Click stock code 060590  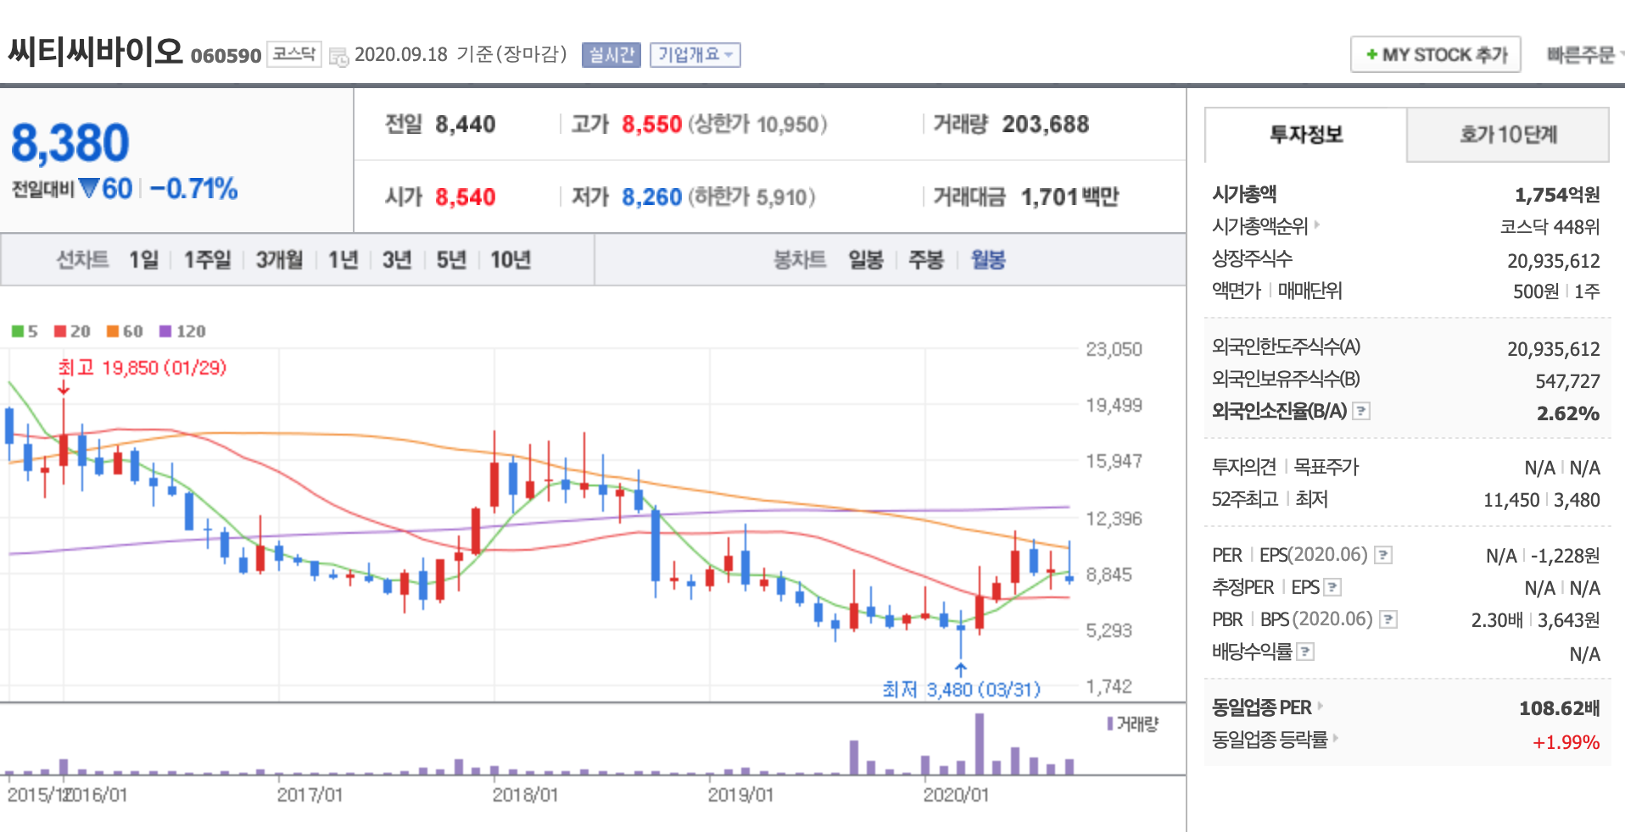coord(226,56)
